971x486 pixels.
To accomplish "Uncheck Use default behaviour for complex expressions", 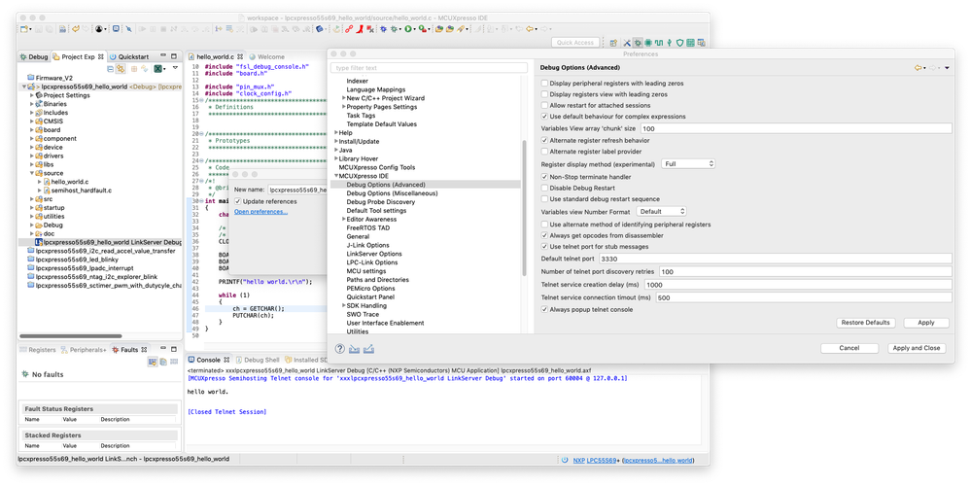I will pyautogui.click(x=544, y=117).
